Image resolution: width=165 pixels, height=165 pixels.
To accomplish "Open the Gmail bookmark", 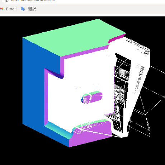I will (8, 9).
